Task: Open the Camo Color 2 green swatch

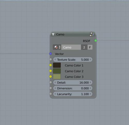Action: tap(57, 71)
